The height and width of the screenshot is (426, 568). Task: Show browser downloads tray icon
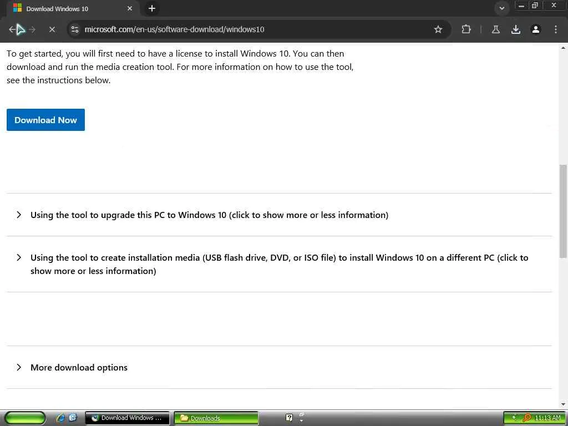(x=516, y=29)
